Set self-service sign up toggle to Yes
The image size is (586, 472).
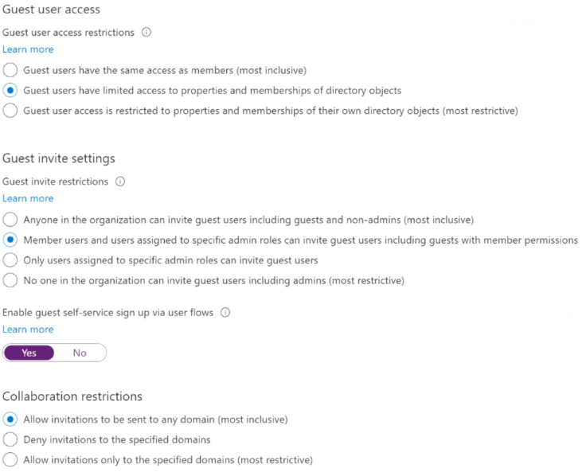[29, 353]
